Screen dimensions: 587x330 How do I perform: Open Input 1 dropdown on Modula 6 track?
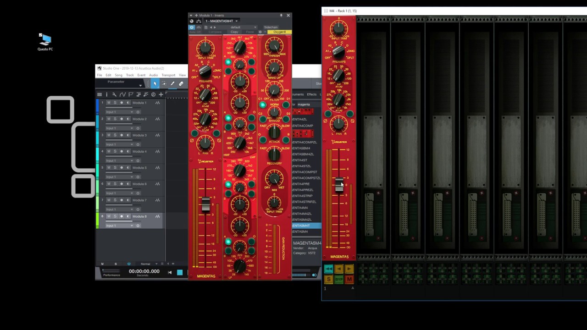(119, 193)
